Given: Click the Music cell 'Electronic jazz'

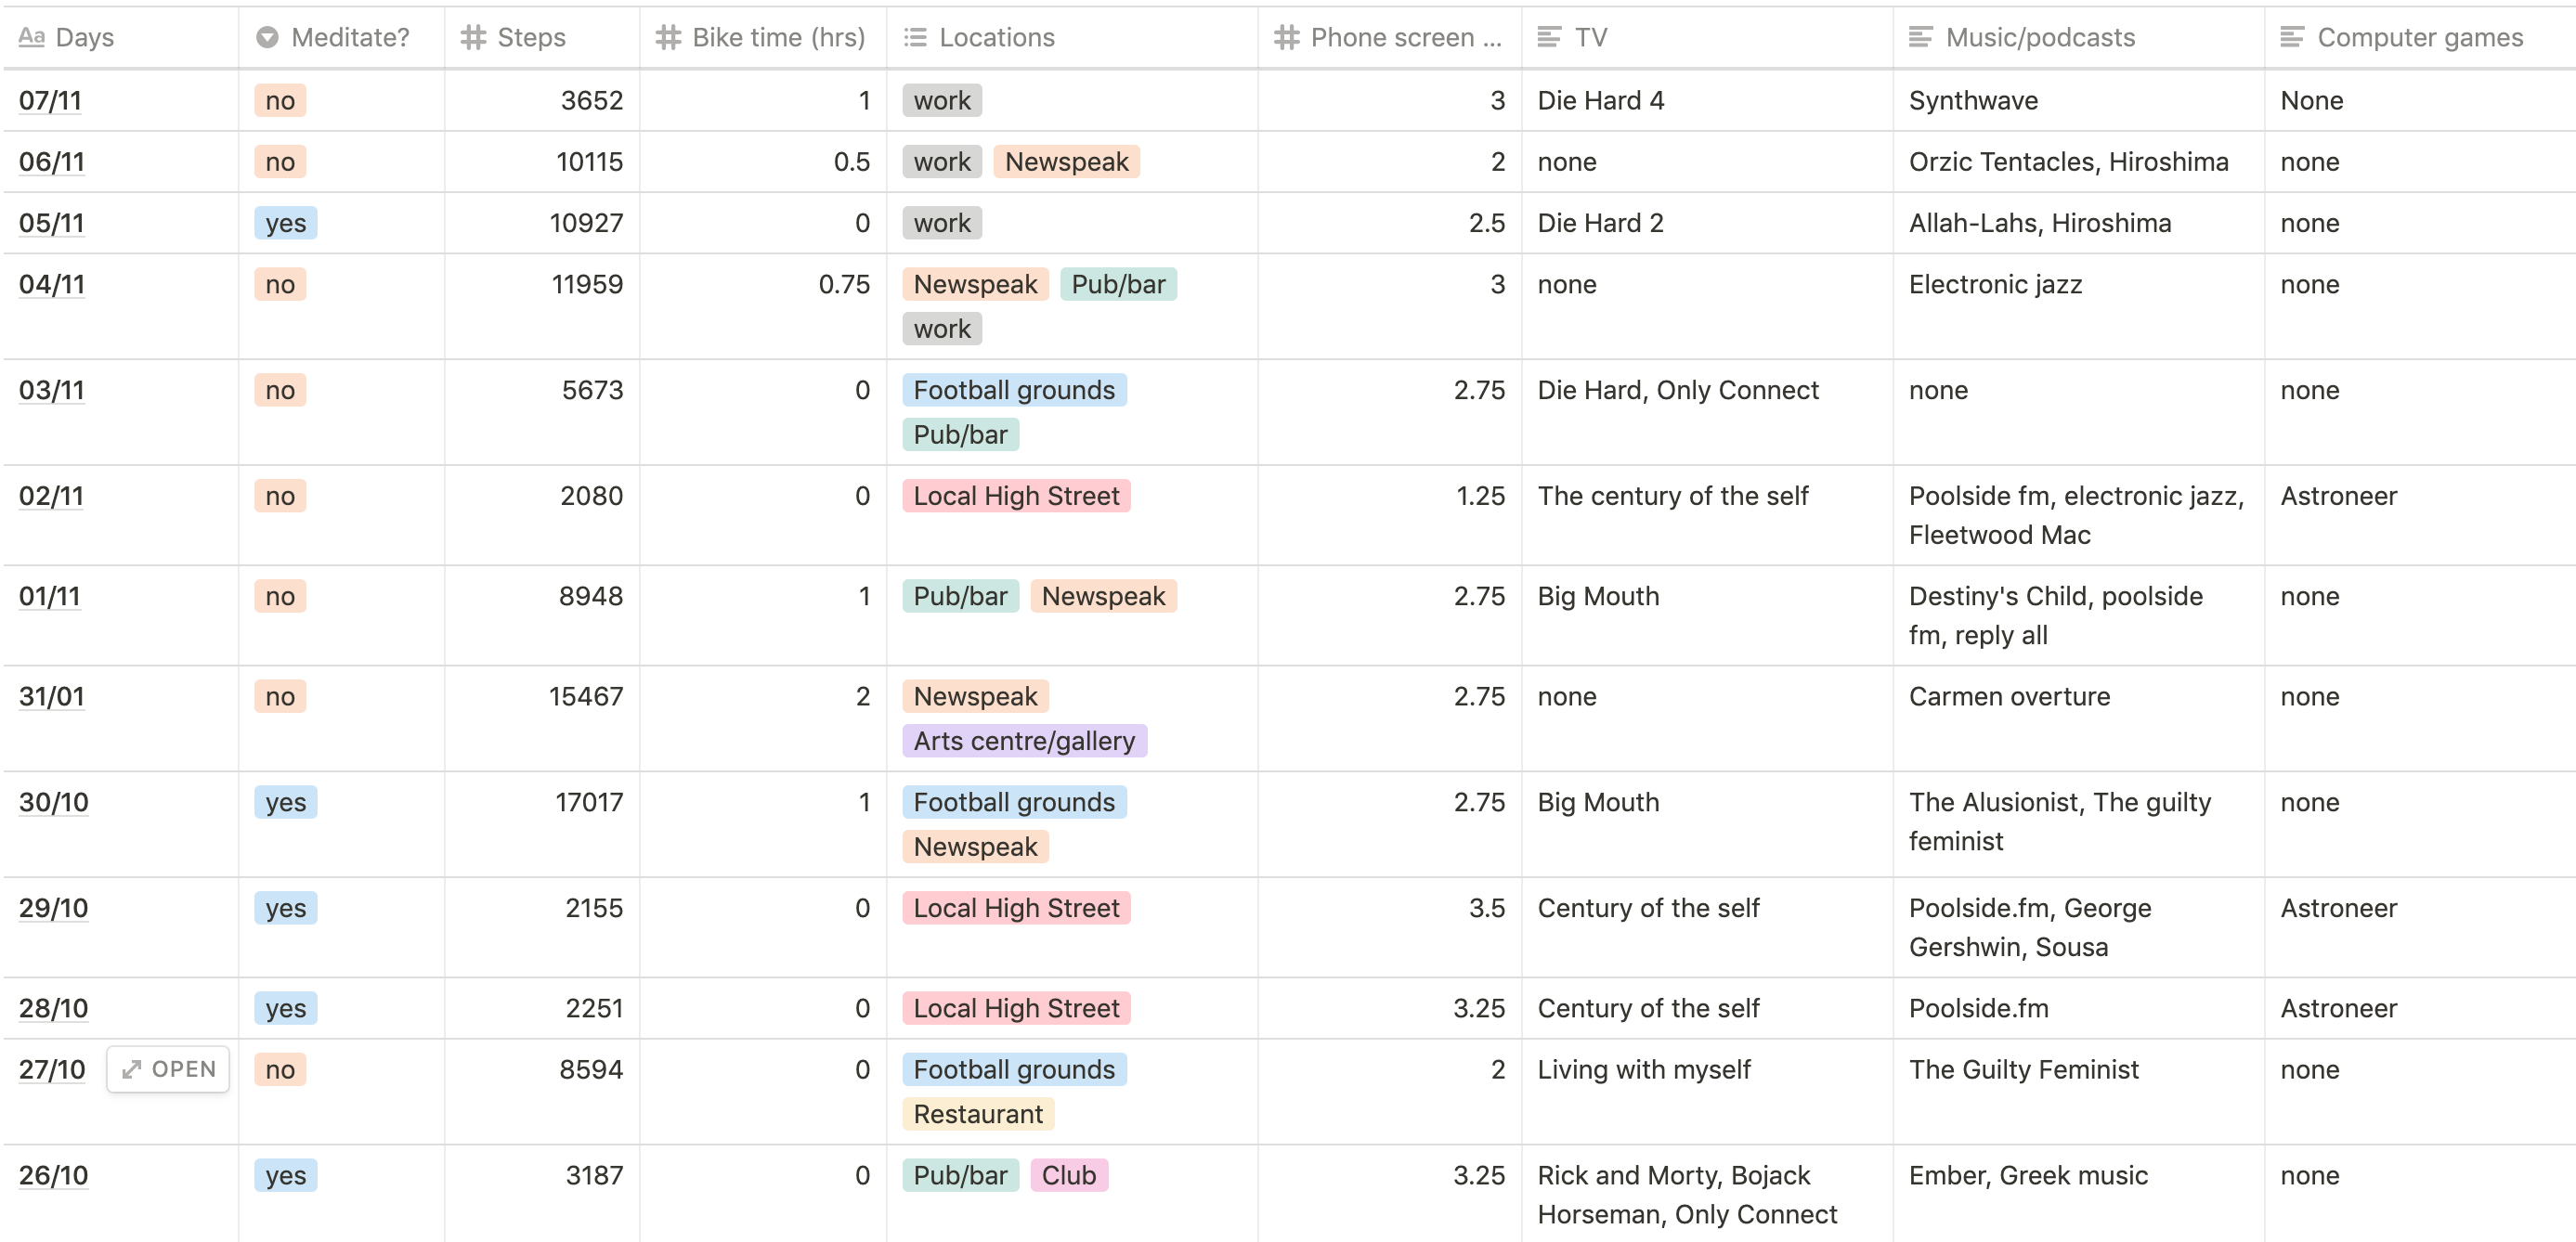Looking at the screenshot, I should [2078, 307].
